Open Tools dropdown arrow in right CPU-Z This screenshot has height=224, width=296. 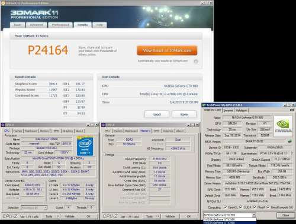point(158,216)
